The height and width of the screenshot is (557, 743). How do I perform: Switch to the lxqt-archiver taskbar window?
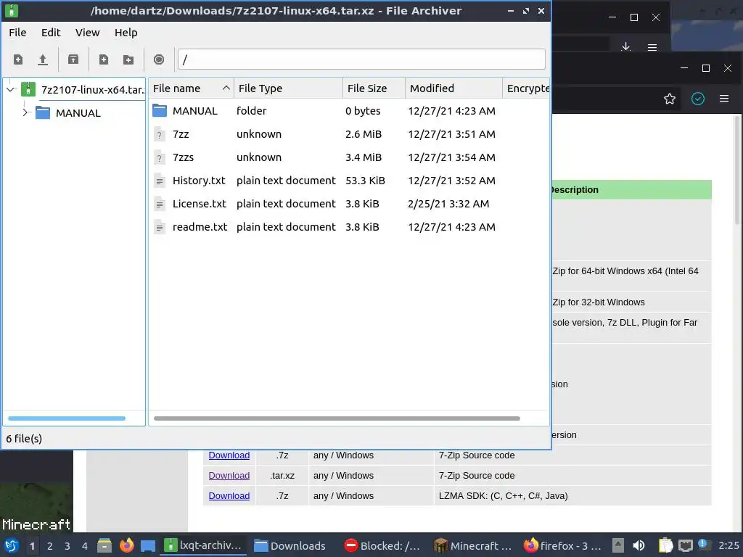204,545
